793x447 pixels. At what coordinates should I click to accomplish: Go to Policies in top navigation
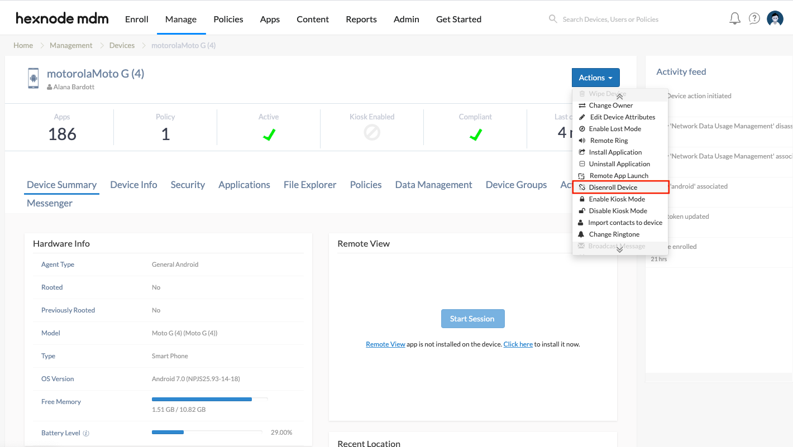click(x=228, y=19)
